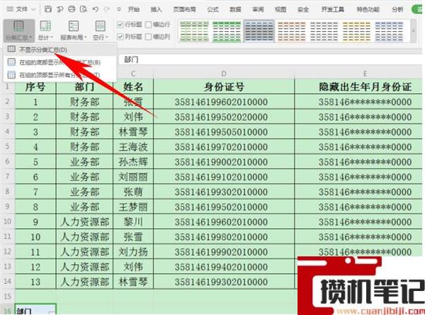Screen dimensions: 425x315
Task: Click the 身份证号 header cell
Action: [224, 87]
